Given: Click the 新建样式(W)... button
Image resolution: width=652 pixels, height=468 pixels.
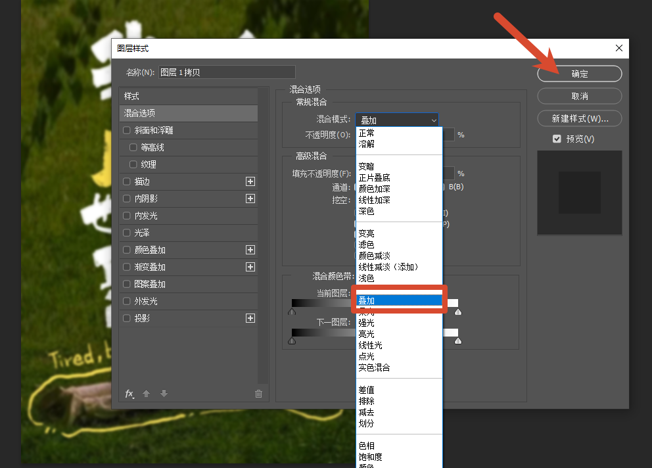Looking at the screenshot, I should click(580, 118).
